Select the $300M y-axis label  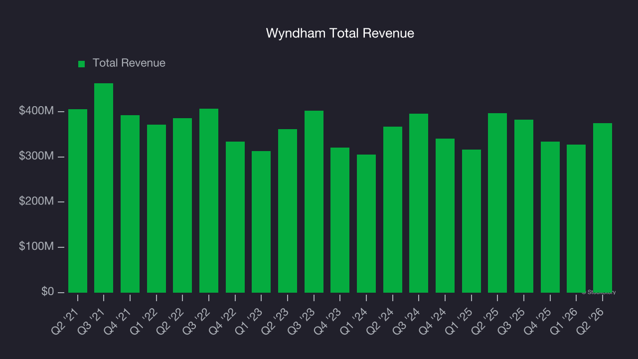pyautogui.click(x=36, y=157)
